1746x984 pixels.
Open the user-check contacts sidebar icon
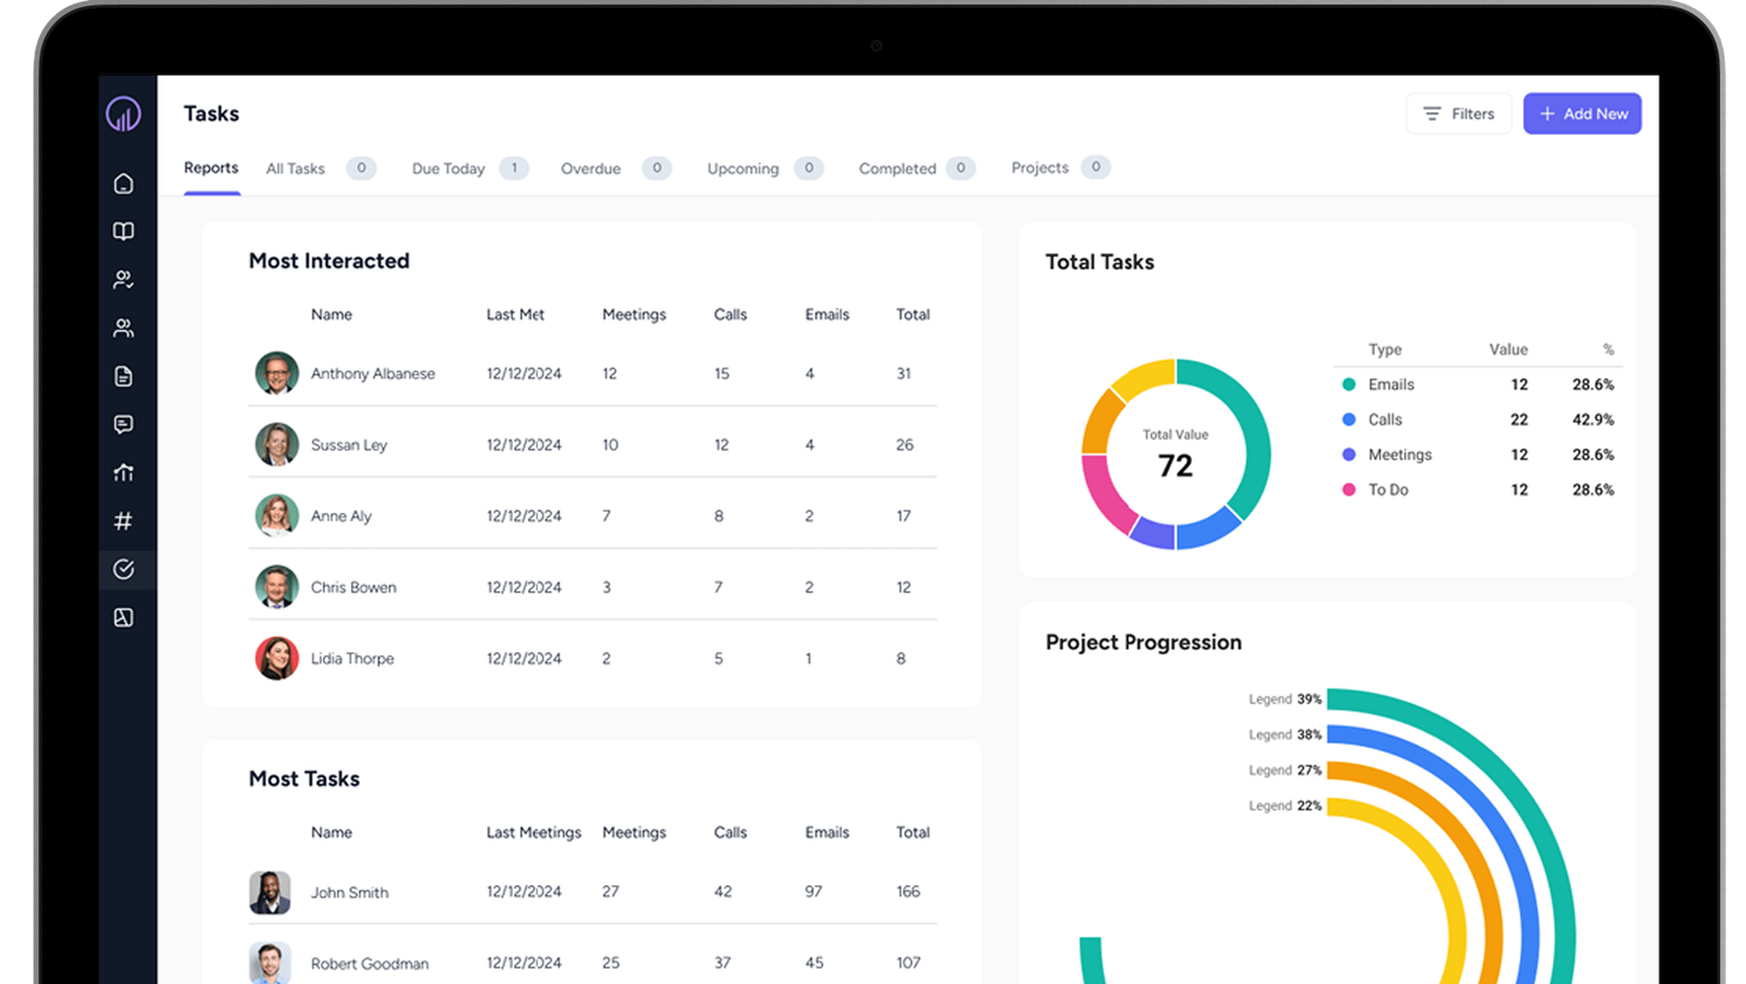click(123, 280)
